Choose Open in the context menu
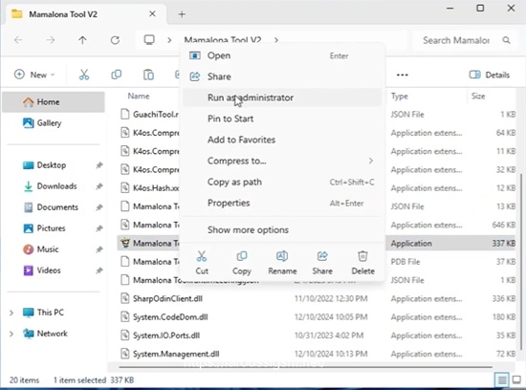The image size is (526, 390). (x=282, y=55)
